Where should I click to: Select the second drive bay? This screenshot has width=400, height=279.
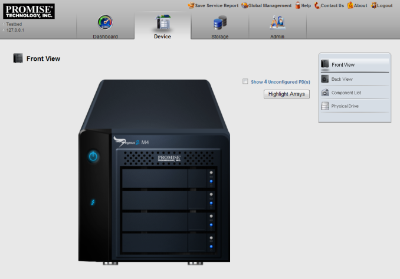pos(168,200)
